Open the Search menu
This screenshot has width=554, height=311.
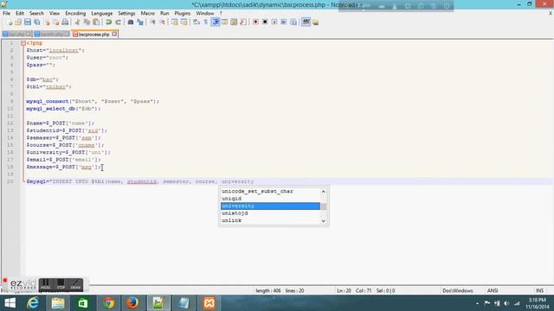pyautogui.click(x=36, y=14)
